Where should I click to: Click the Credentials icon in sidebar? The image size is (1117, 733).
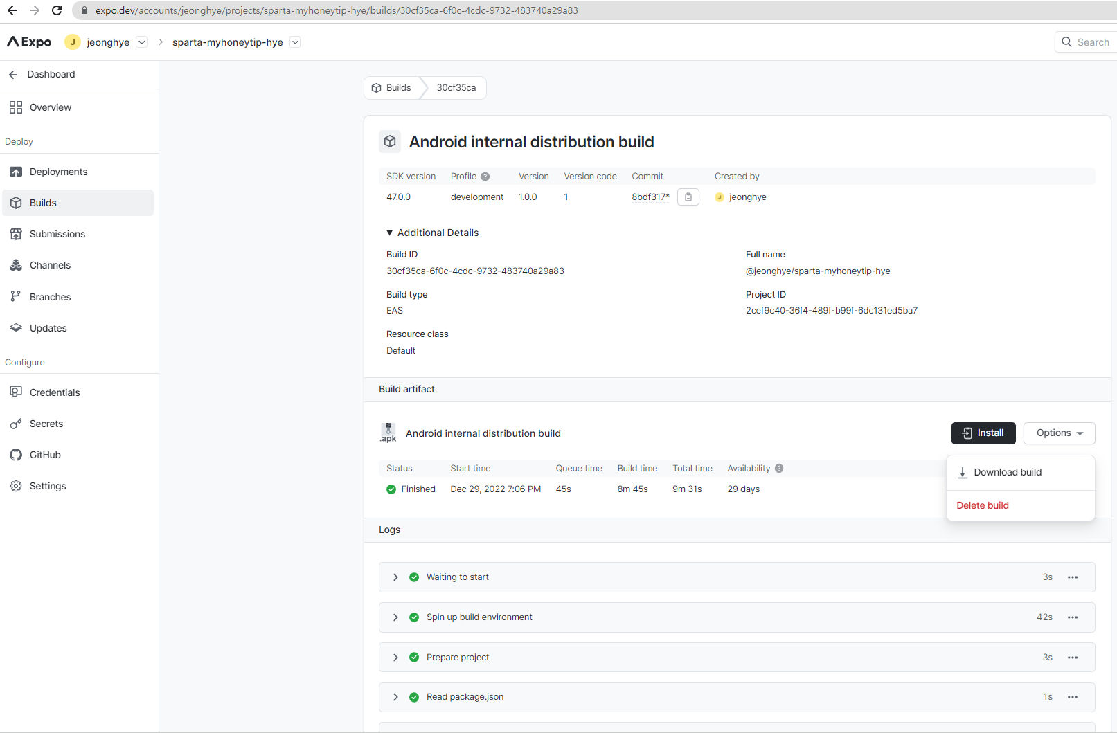pos(16,392)
